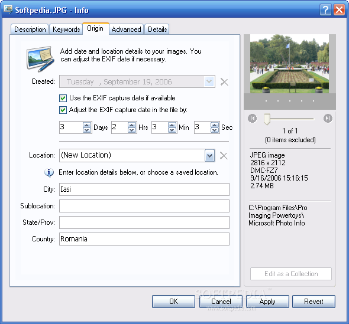Decrease the Min value

[172, 130]
